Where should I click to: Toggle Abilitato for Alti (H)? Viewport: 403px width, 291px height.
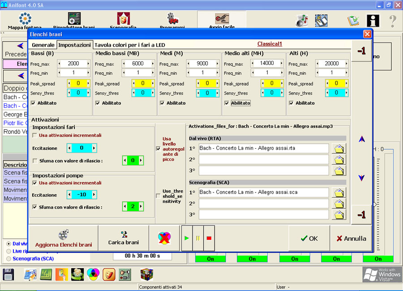pos(291,103)
